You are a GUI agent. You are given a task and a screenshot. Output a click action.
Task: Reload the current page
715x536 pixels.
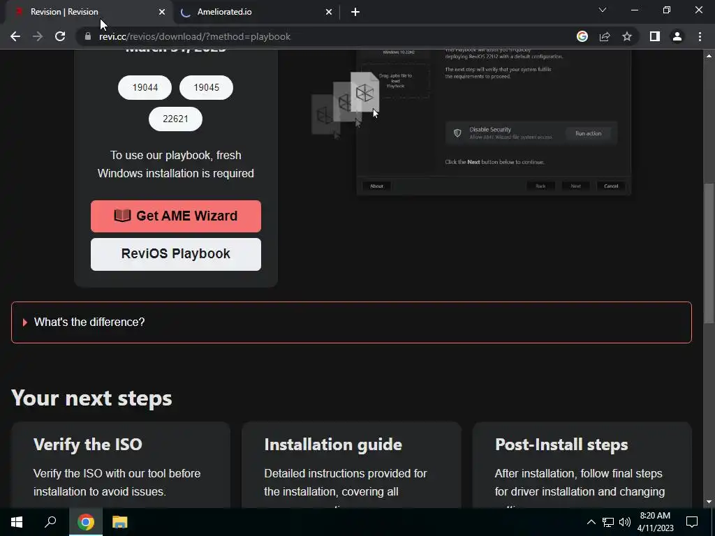click(60, 36)
